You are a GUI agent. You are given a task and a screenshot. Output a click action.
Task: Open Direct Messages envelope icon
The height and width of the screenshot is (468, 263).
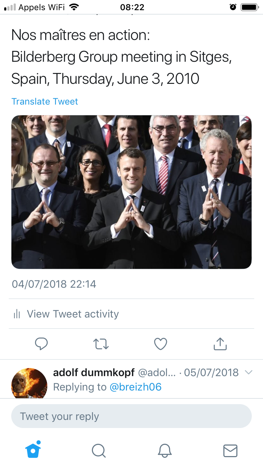[x=230, y=450]
